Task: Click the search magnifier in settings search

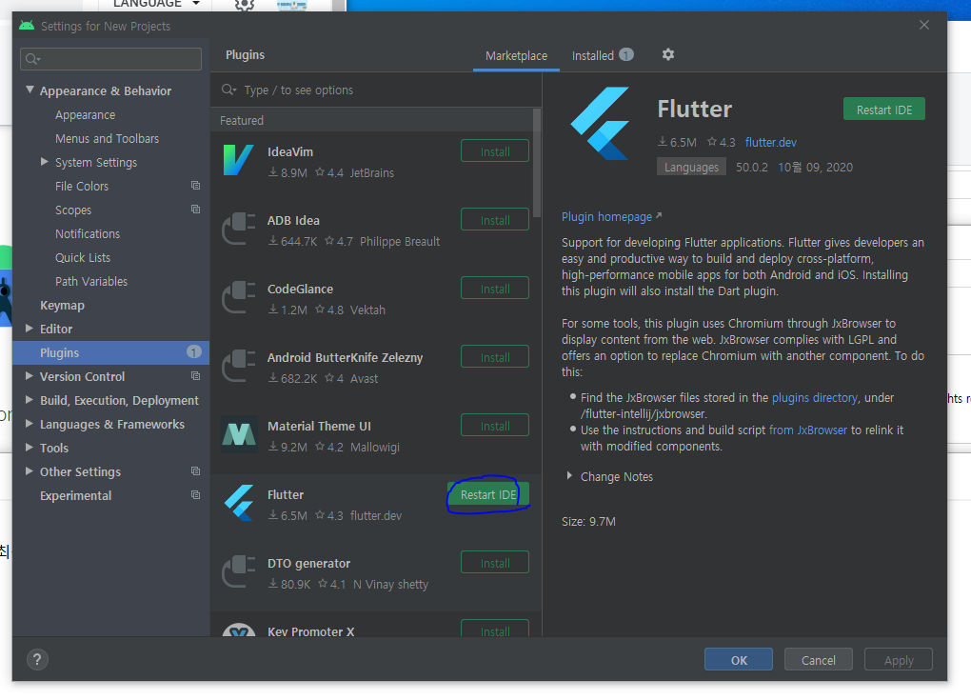Action: point(32,59)
